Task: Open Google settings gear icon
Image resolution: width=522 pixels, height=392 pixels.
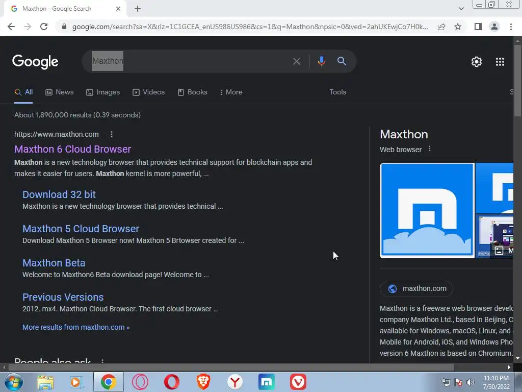Action: click(x=477, y=62)
